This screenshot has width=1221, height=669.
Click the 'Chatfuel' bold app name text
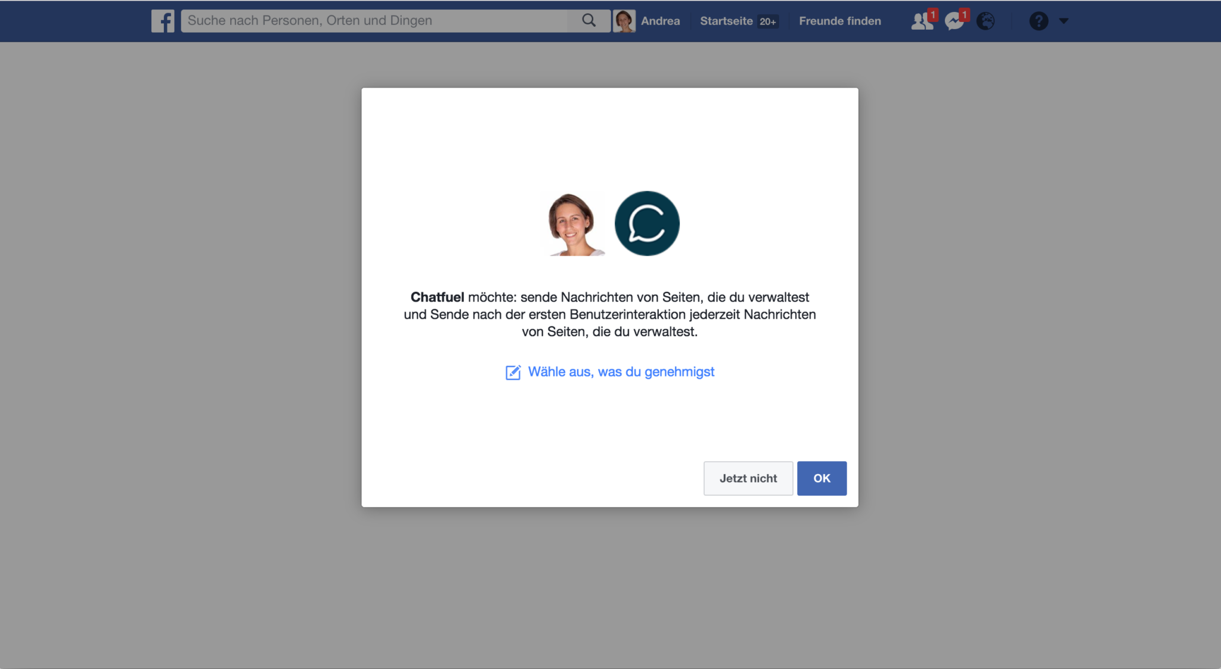(437, 297)
